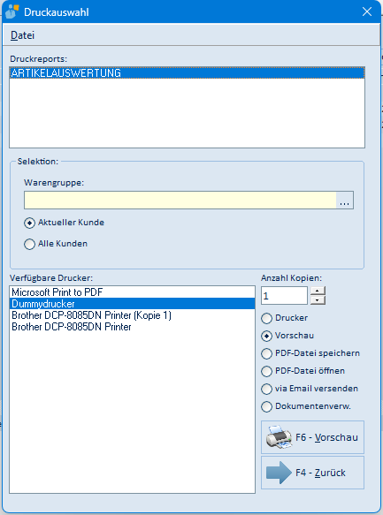Click the blue arrow icon on F4 Zurück
Image resolution: width=383 pixels, height=515 pixels.
(279, 473)
